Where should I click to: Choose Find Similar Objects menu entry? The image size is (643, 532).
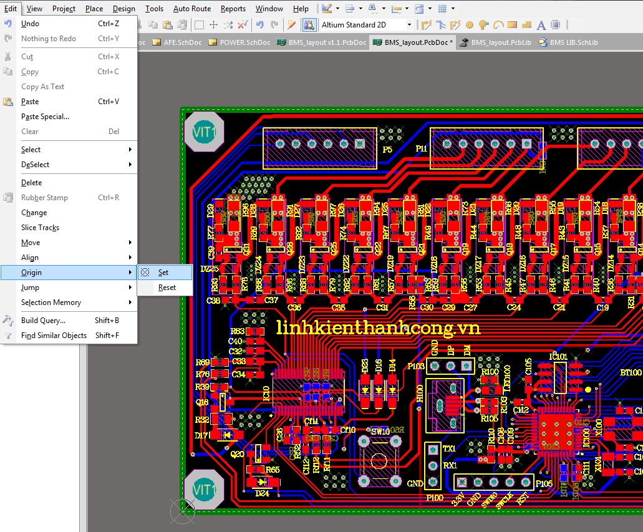[x=54, y=336]
